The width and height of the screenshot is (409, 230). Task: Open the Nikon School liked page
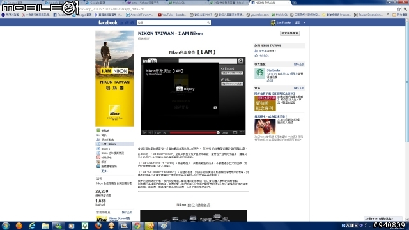tap(120, 218)
